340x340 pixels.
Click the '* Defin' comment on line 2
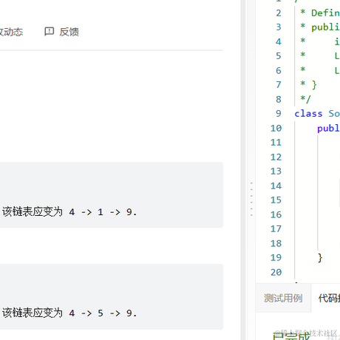(x=320, y=13)
